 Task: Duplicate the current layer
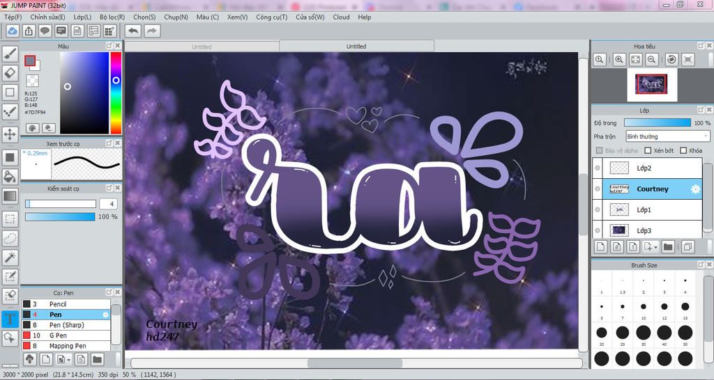pyautogui.click(x=688, y=247)
